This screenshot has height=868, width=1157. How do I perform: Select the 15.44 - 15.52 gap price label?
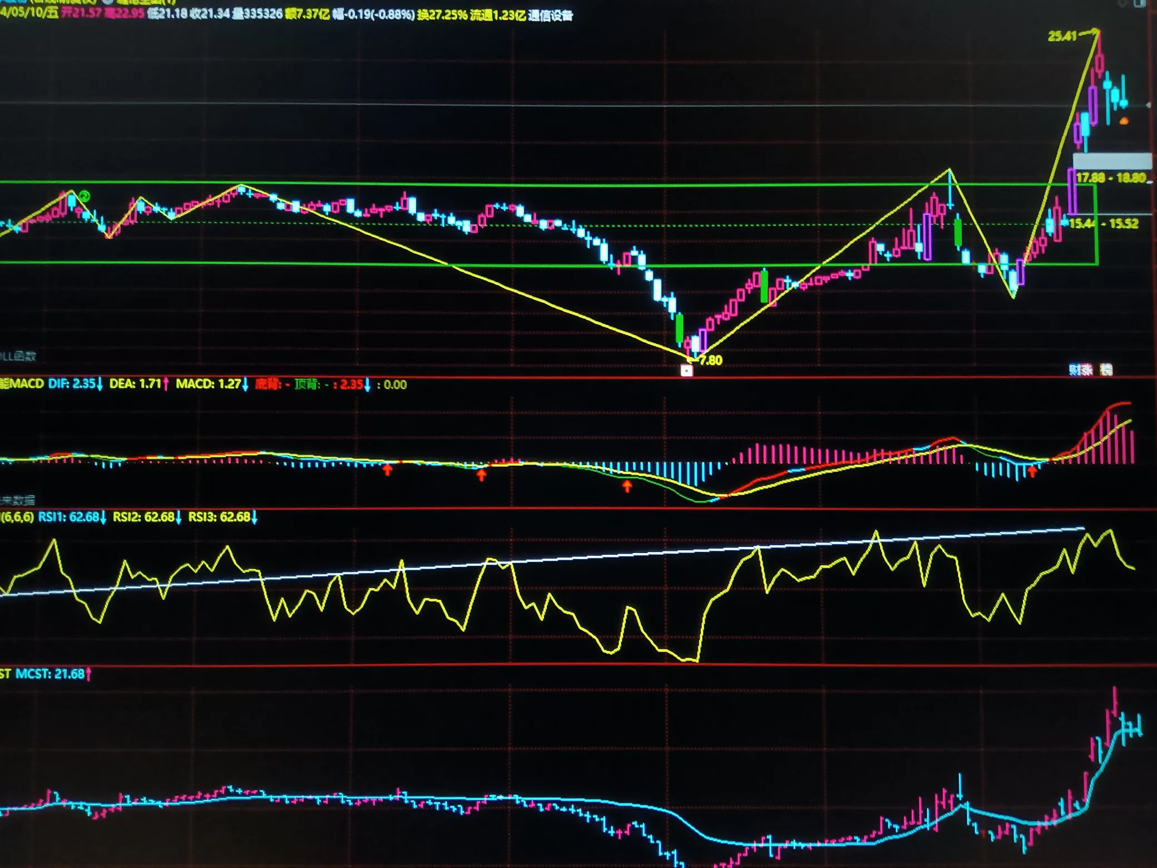tap(1104, 224)
